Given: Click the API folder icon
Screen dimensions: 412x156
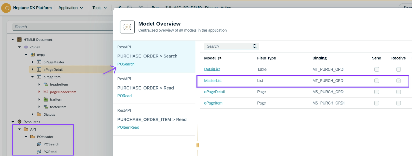Looking at the screenshot, I should click(26, 129).
